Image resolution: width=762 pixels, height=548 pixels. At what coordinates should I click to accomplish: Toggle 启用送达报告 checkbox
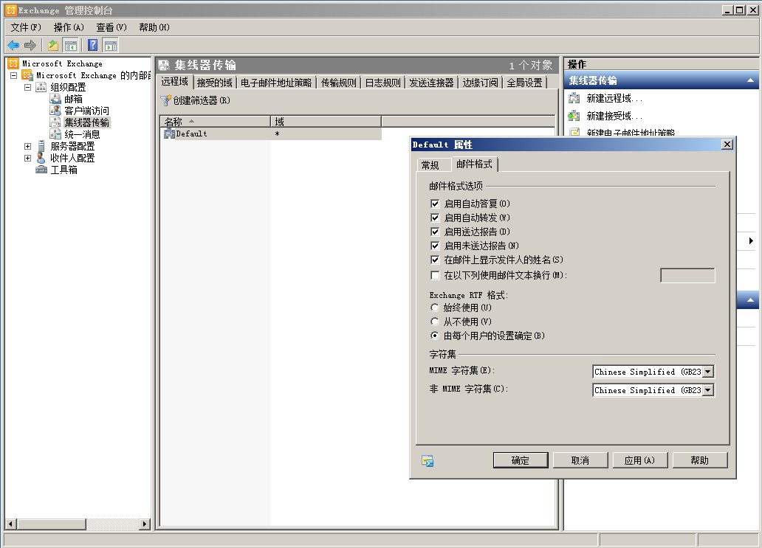click(x=435, y=232)
